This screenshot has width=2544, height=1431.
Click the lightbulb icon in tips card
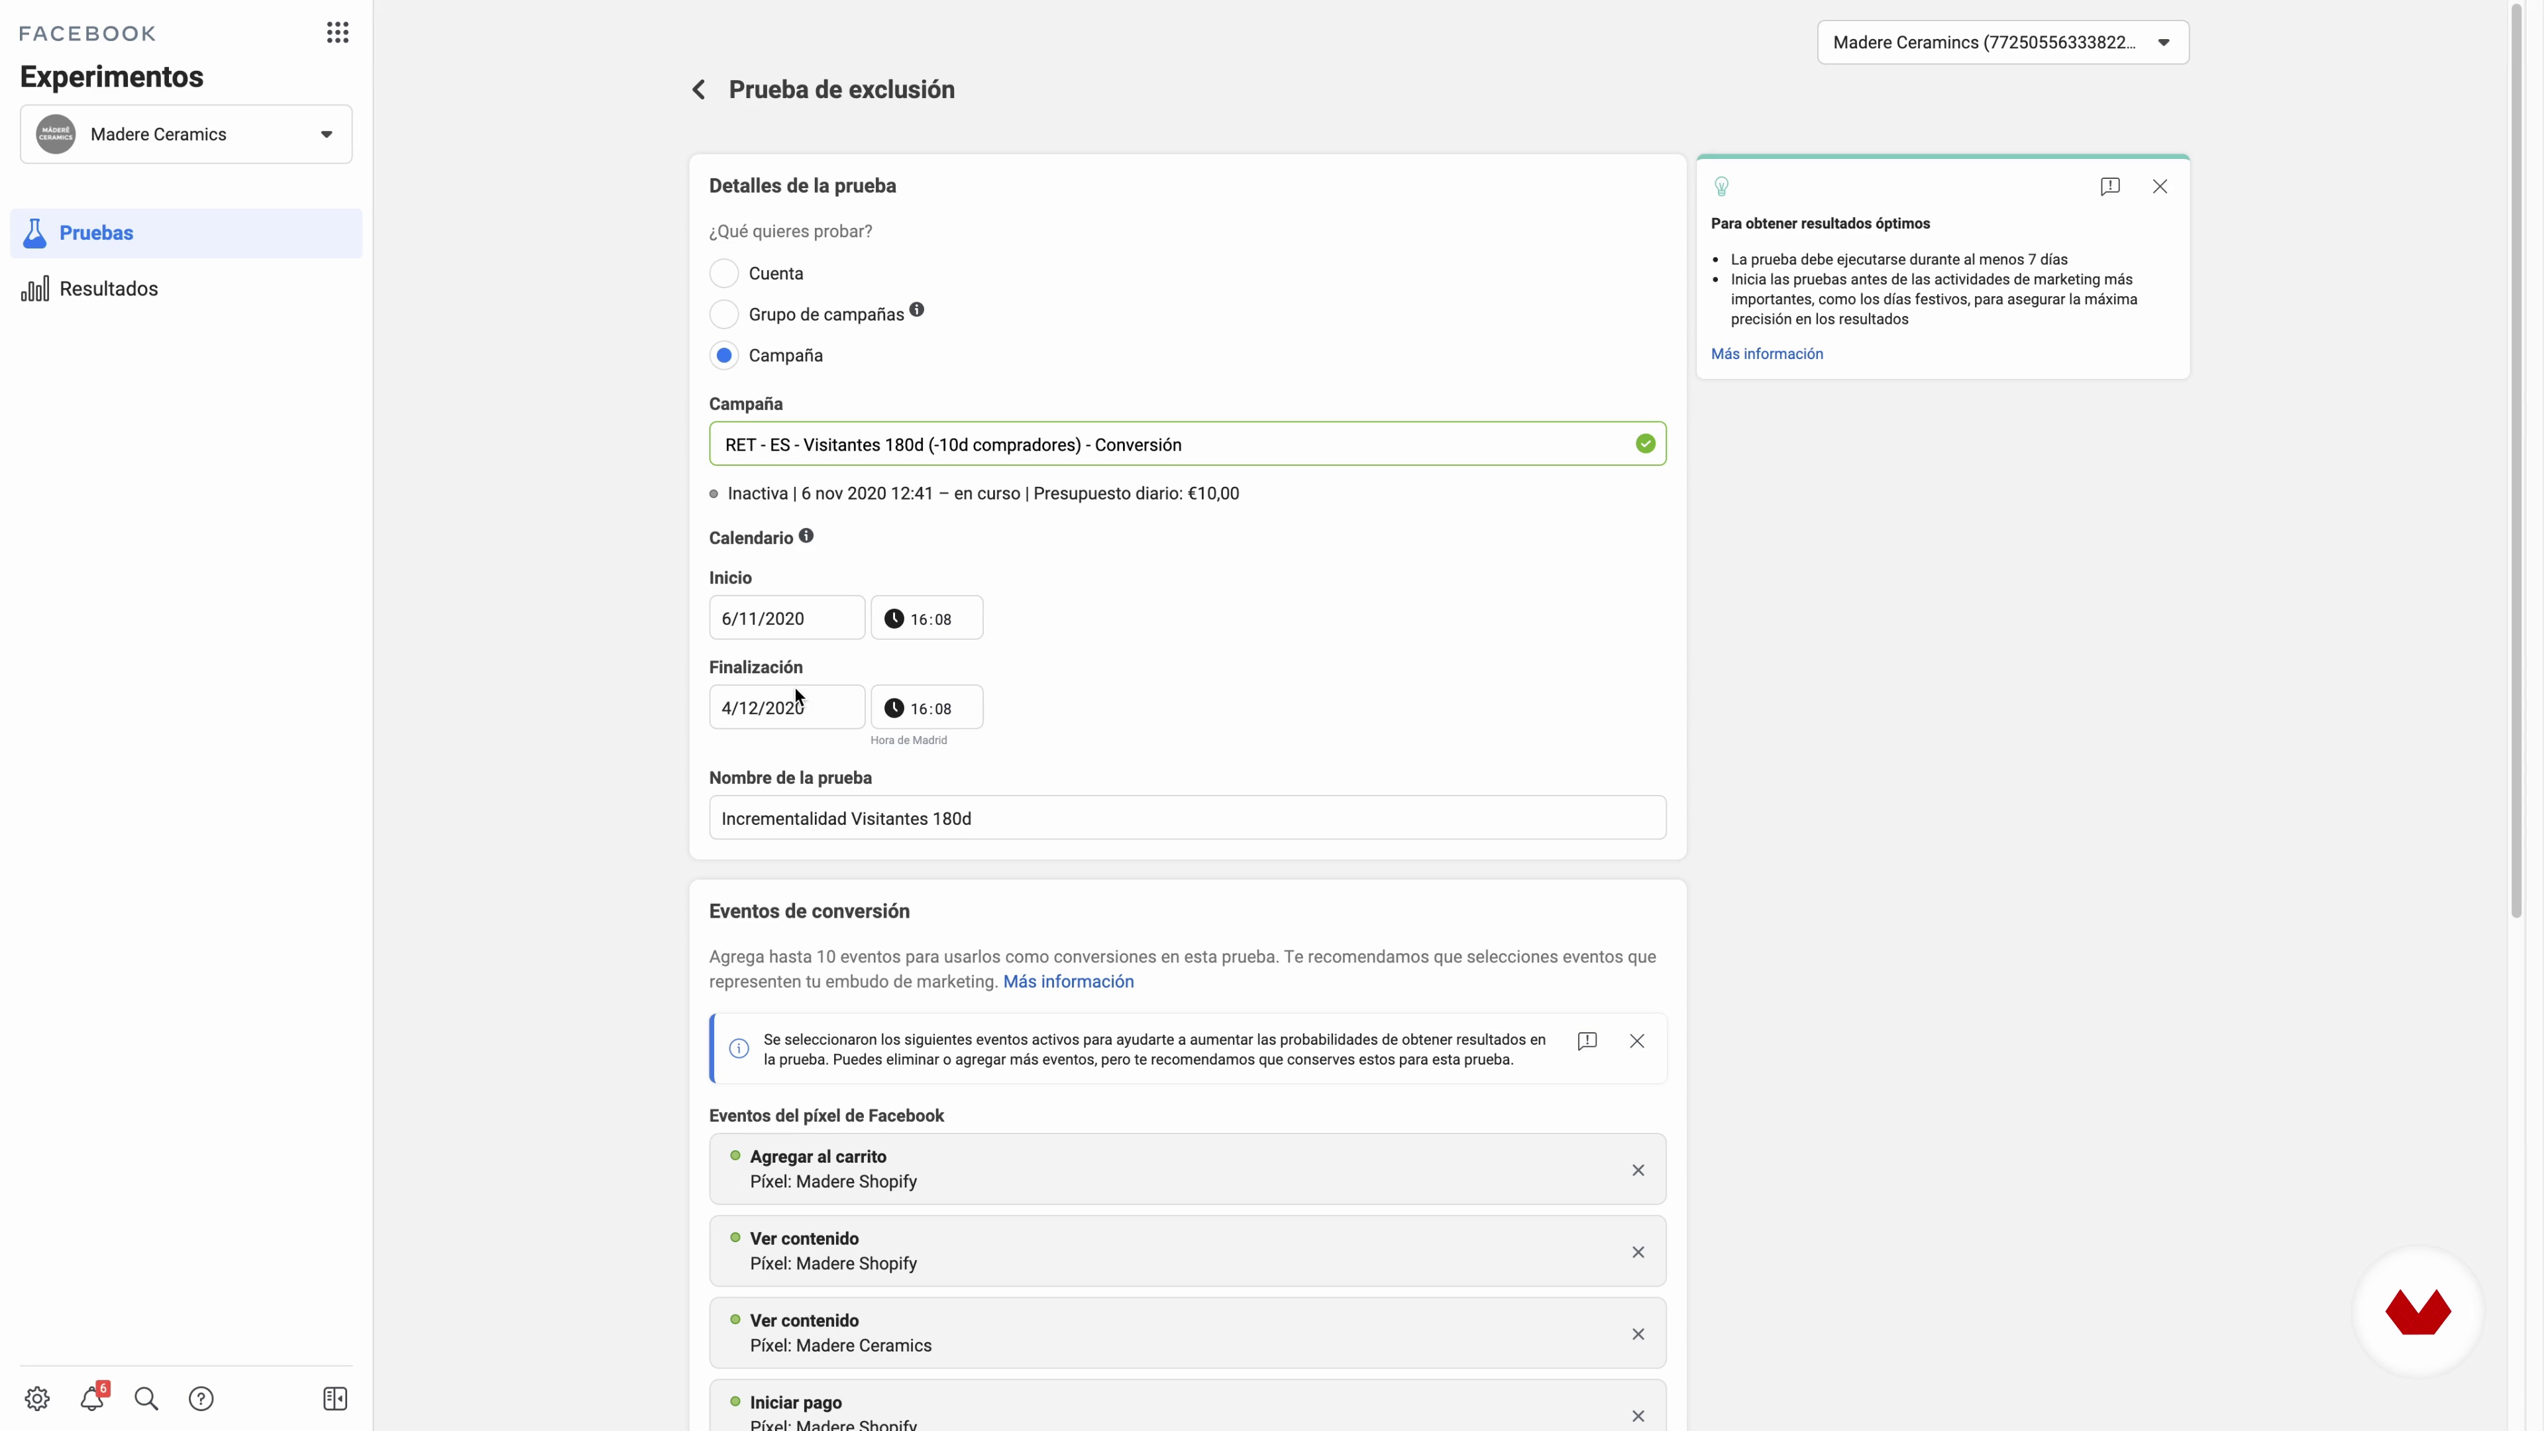tap(1721, 187)
